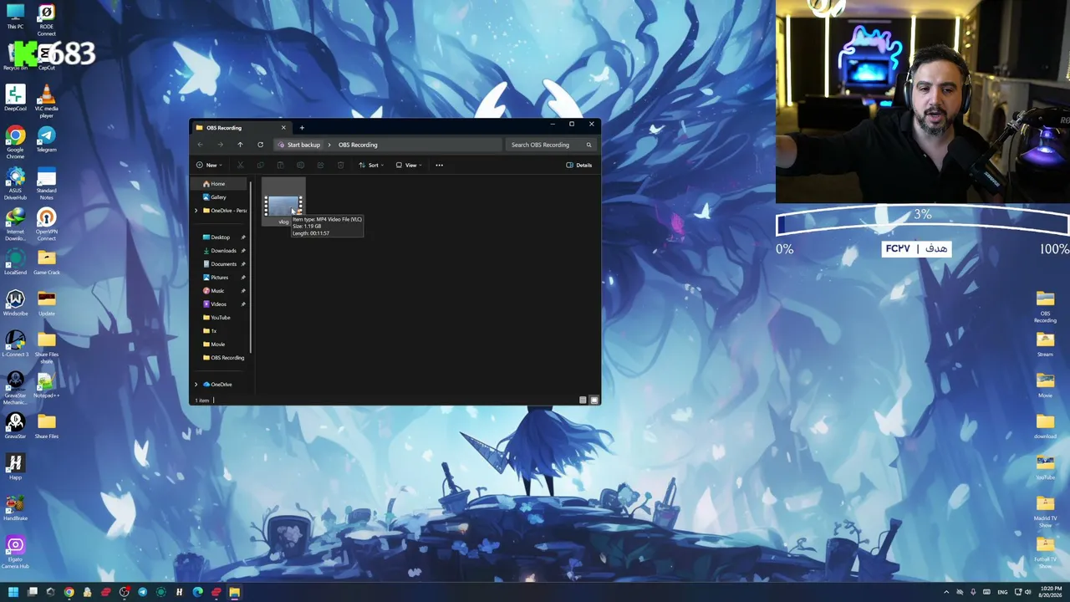Open the View dropdown menu
Image resolution: width=1070 pixels, height=602 pixels.
(409, 165)
